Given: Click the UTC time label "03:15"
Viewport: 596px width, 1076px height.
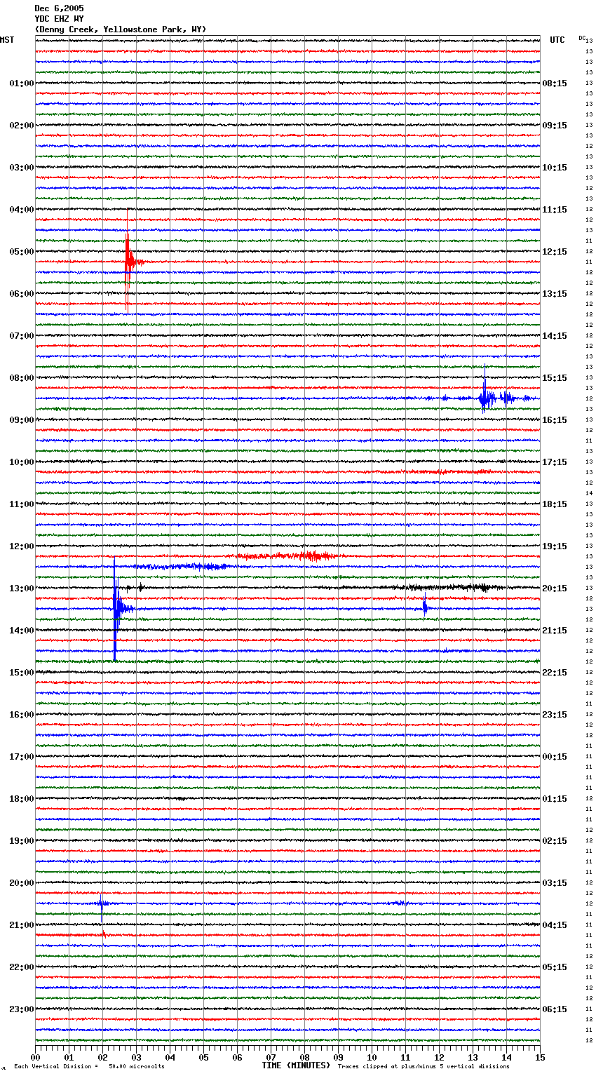Looking at the screenshot, I should tap(555, 883).
